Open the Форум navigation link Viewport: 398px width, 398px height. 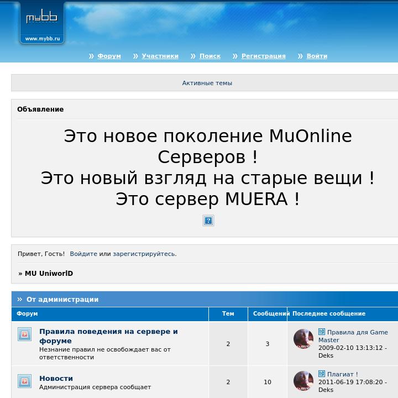point(109,56)
